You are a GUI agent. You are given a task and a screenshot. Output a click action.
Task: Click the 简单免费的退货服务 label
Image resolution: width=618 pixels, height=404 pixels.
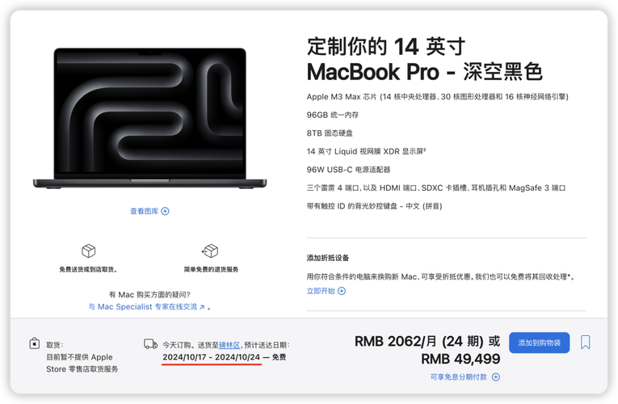point(211,270)
